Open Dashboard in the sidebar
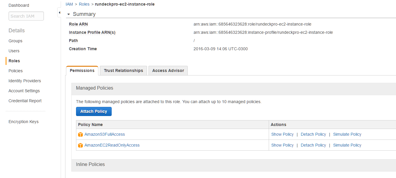Image resolution: width=396 pixels, height=178 pixels. coord(19,5)
